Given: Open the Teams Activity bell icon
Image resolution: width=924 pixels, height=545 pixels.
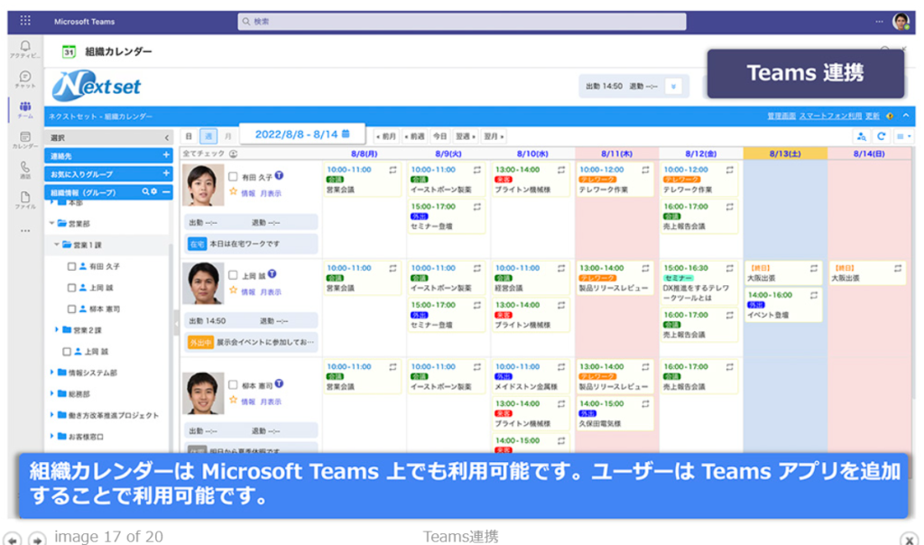Looking at the screenshot, I should [24, 46].
